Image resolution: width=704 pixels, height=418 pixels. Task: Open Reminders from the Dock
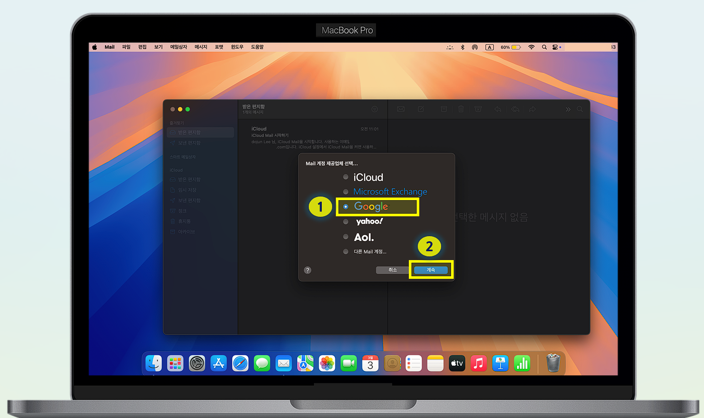414,363
